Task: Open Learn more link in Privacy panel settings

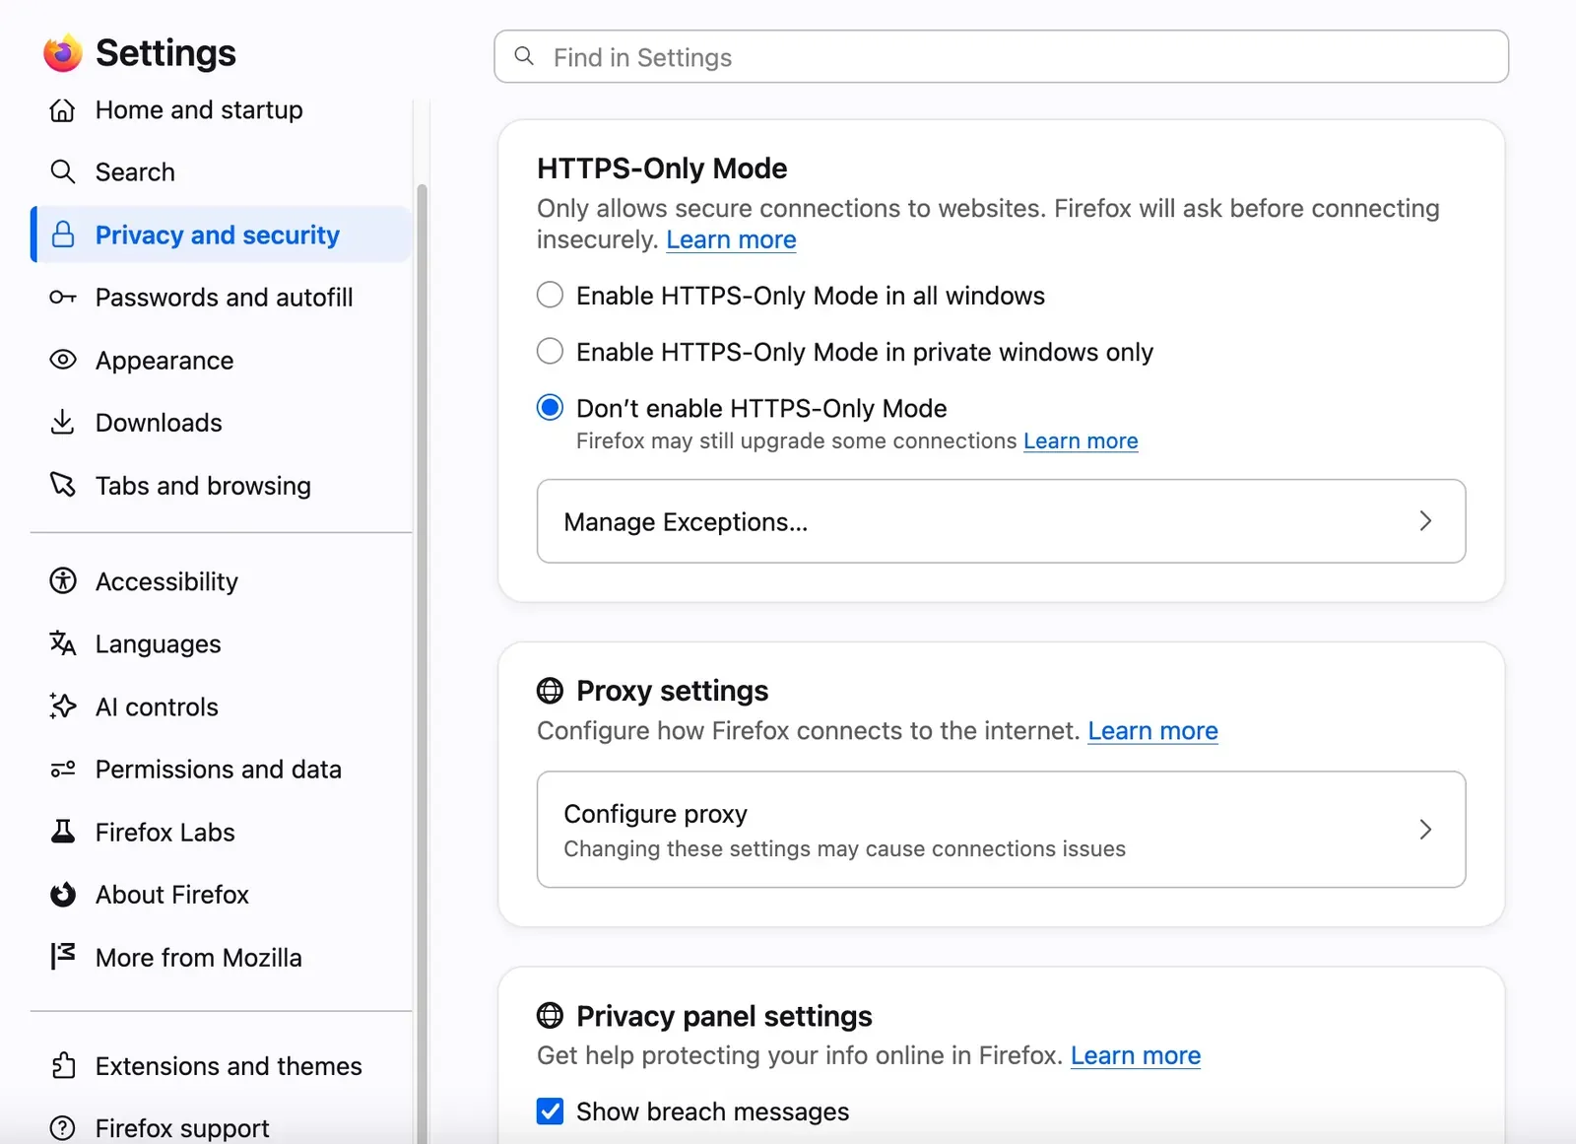Action: pyautogui.click(x=1136, y=1055)
